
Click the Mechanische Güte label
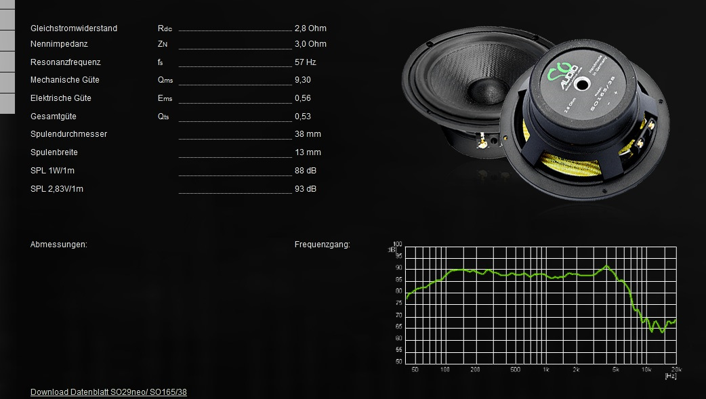(65, 80)
